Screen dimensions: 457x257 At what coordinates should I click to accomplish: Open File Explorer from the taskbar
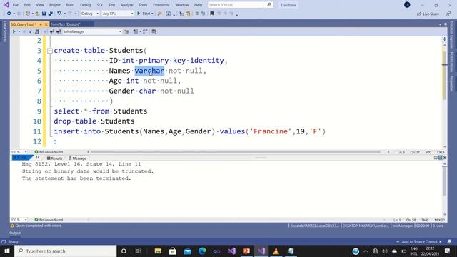click(x=158, y=251)
